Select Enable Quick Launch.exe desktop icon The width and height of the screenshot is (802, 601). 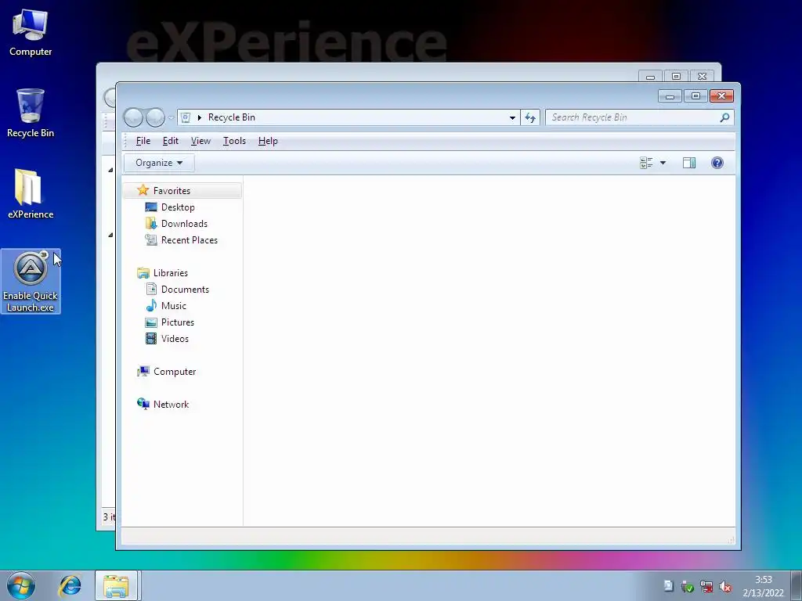pyautogui.click(x=31, y=281)
